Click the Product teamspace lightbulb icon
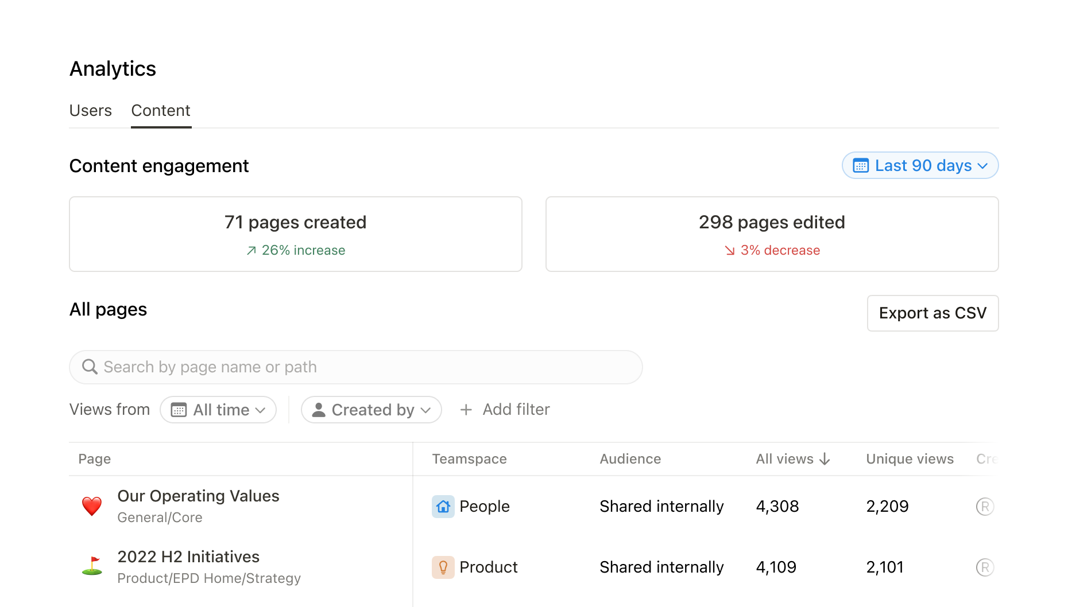 443,567
